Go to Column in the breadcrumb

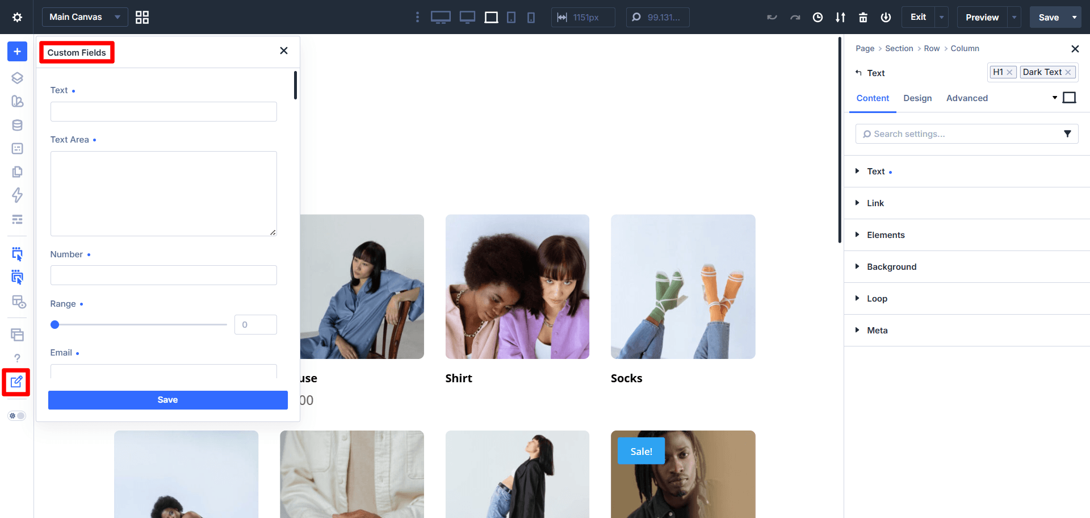click(x=965, y=48)
